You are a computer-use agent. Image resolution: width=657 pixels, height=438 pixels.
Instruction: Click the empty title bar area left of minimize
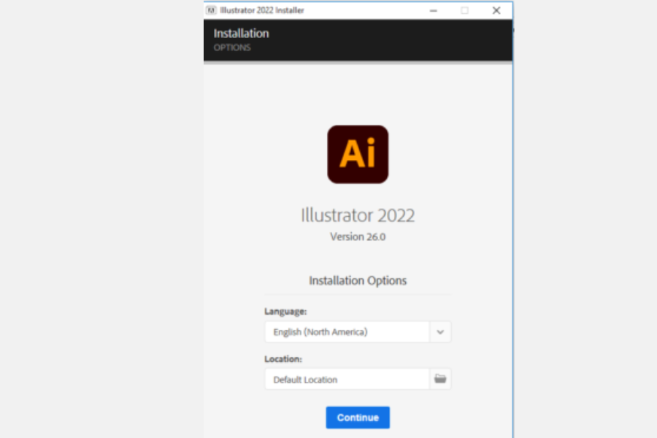[365, 10]
